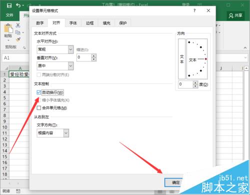Select row 18 header
This screenshot has width=250, height=195.
[4, 174]
